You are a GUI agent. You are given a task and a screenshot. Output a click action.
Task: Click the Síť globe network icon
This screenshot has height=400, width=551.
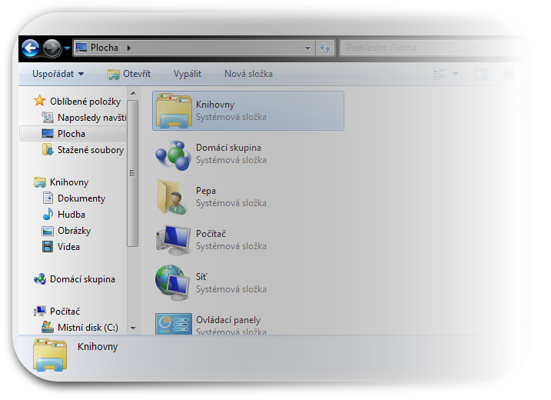pos(173,283)
